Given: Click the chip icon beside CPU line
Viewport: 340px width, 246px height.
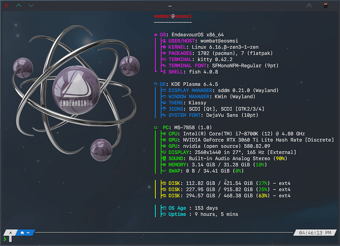Looking at the screenshot, I should pyautogui.click(x=164, y=133).
